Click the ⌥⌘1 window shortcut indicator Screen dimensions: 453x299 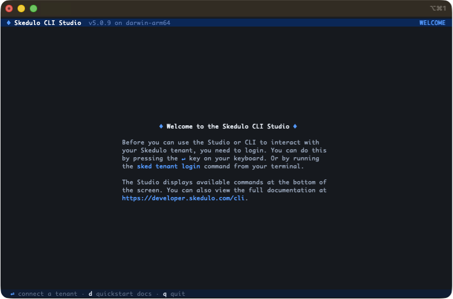(438, 8)
